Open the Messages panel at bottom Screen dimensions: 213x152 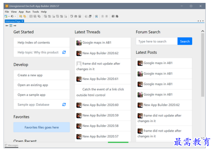tap(12, 145)
